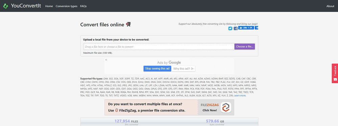Viewport: 338px width, 126px height.
Task: Click the FileZigZag Click Now! banner text
Action: pos(210,110)
